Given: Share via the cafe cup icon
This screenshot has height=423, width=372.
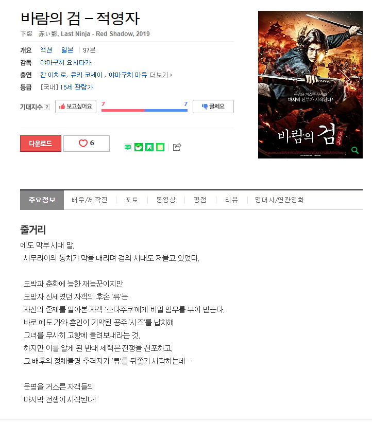Looking at the screenshot, I should pyautogui.click(x=139, y=147).
